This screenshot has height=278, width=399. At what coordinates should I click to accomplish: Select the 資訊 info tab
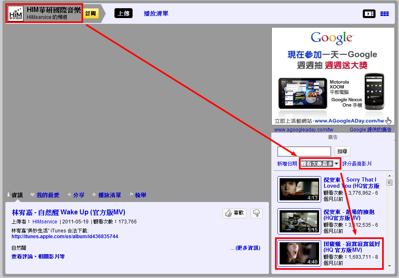pyautogui.click(x=15, y=195)
